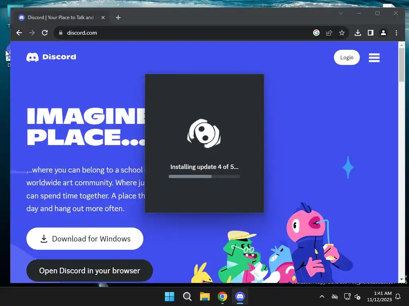Click Download for Windows button
409x306 pixels.
pyautogui.click(x=85, y=239)
